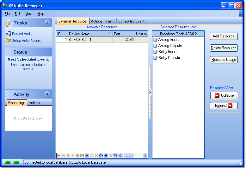Open the Edit menu

tap(17, 14)
